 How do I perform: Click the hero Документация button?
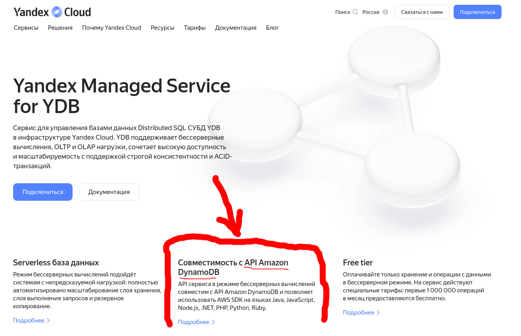point(109,192)
